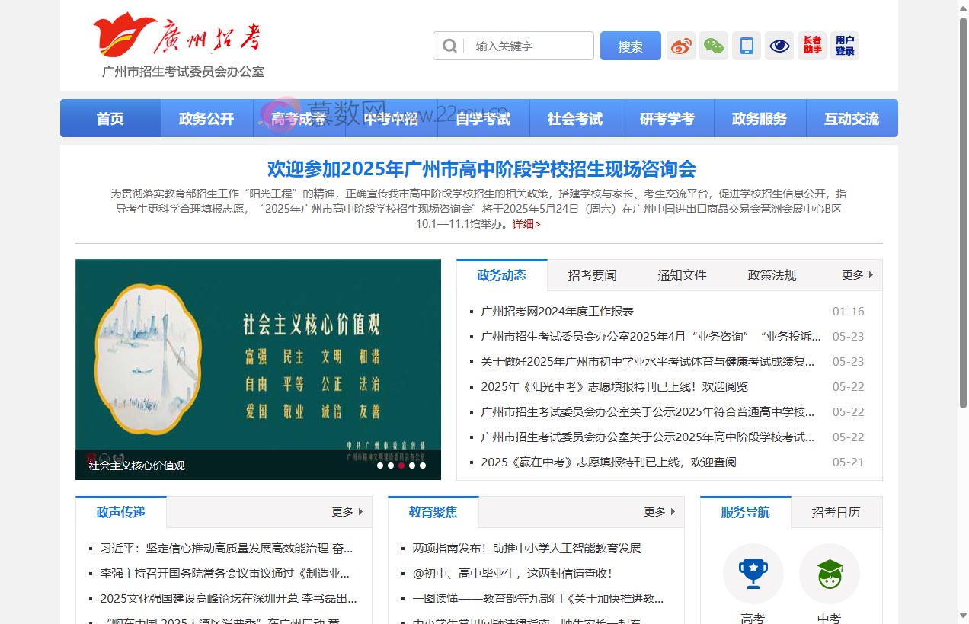The image size is (969, 624).
Task: Select the 中考 graduation cap icon
Action: pyautogui.click(x=829, y=574)
